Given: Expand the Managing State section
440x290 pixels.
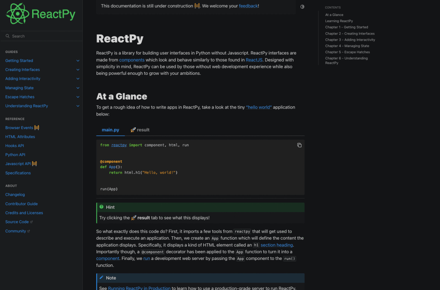Looking at the screenshot, I should (78, 88).
